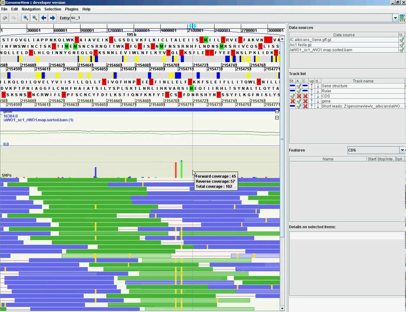Move view left with the blue arrow
Viewport: 406px width, 312px height.
pyautogui.click(x=43, y=18)
